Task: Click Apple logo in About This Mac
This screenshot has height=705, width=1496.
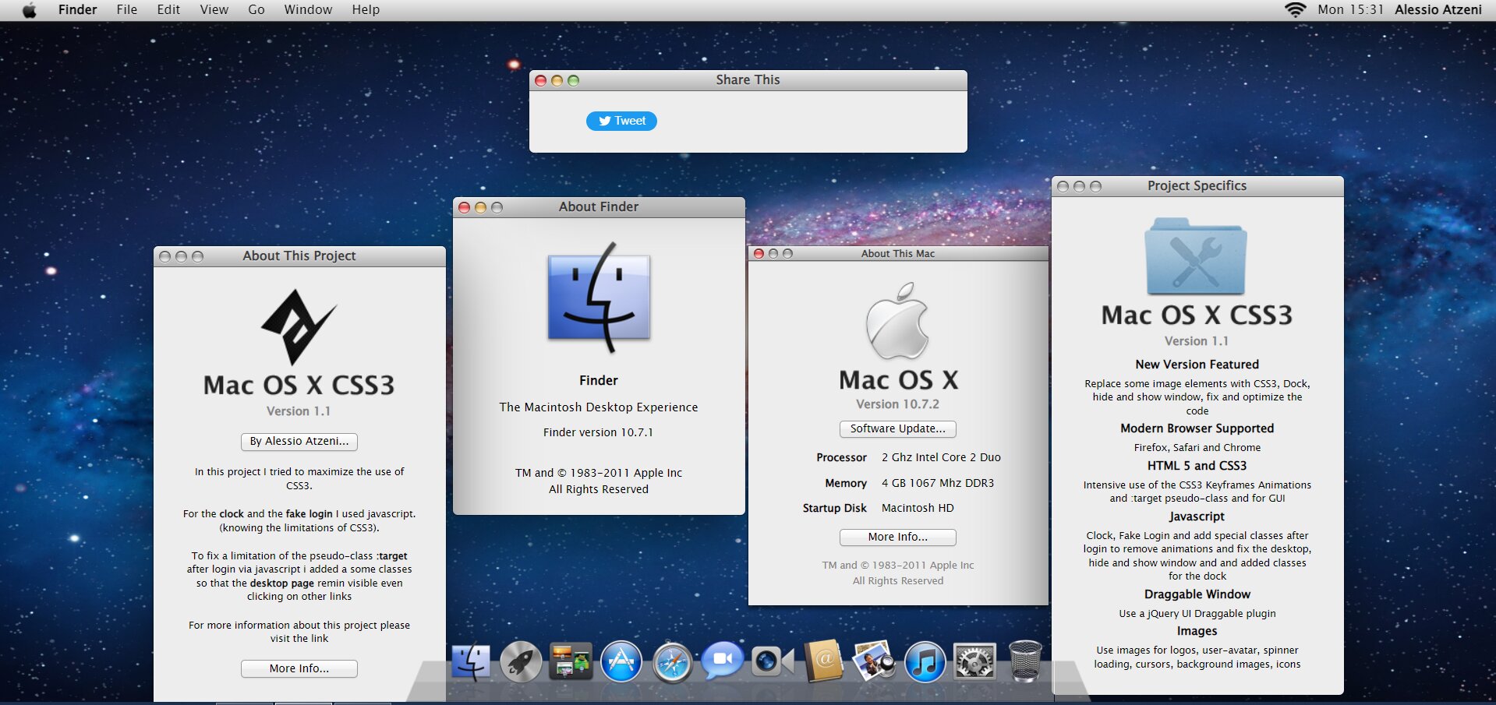Action: (898, 320)
